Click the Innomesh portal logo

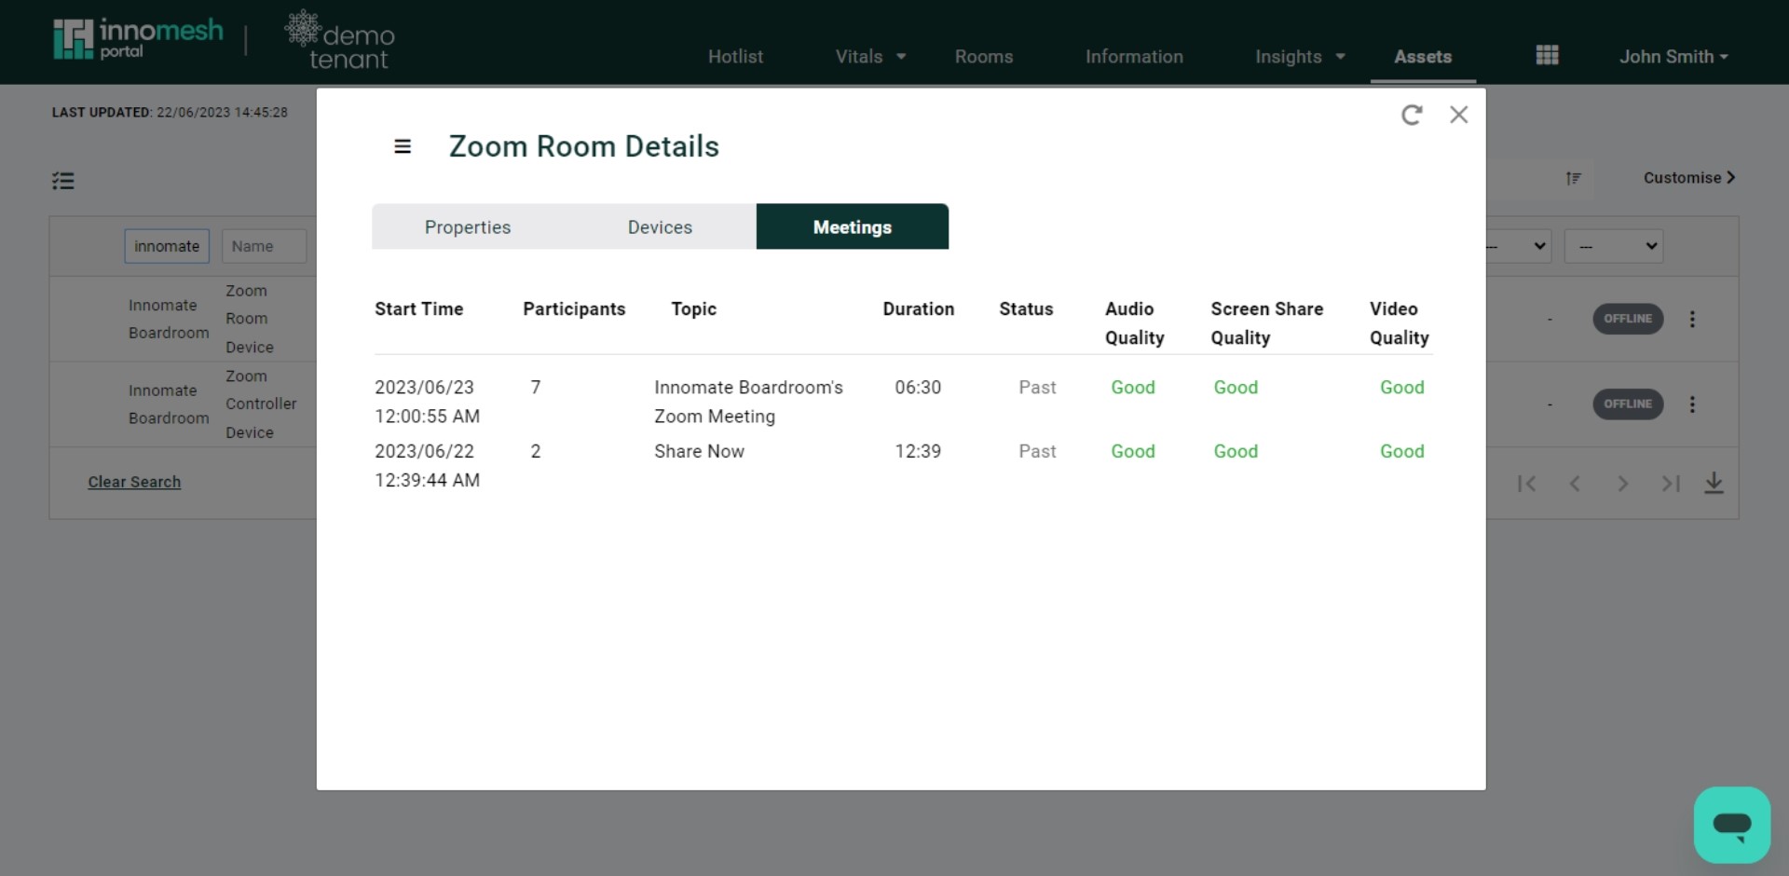139,39
